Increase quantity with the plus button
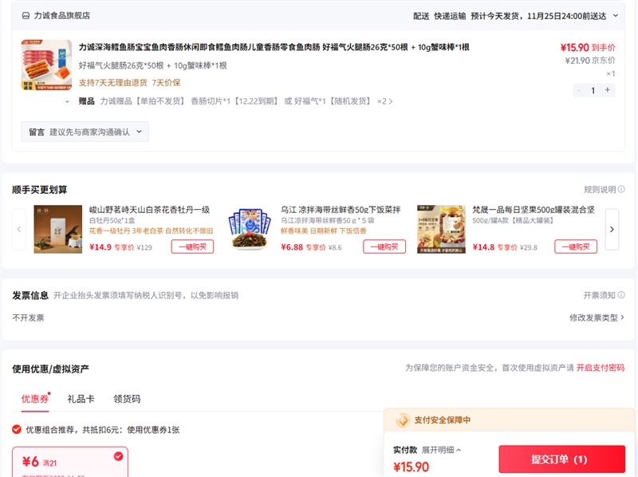 (608, 90)
